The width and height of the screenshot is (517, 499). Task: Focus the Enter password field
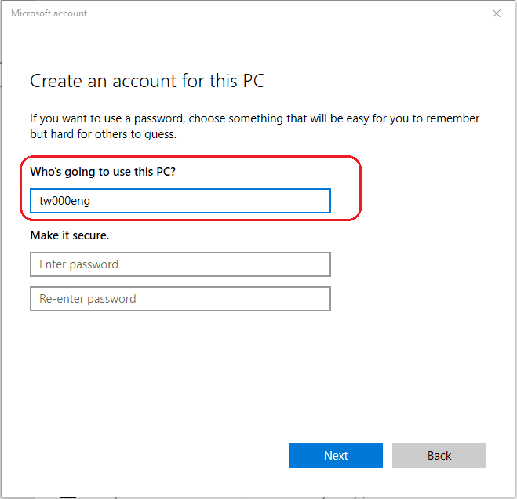(x=180, y=264)
